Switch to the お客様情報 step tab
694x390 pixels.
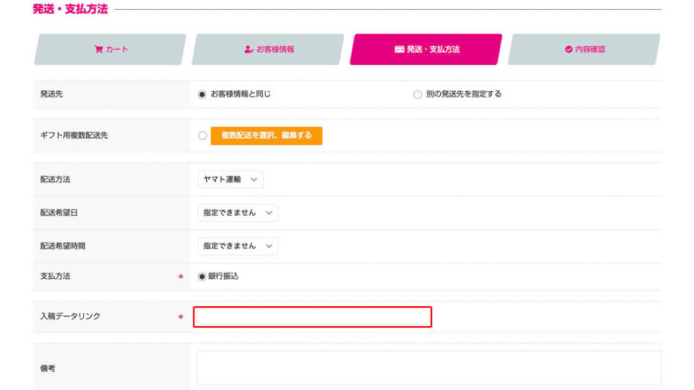(267, 50)
